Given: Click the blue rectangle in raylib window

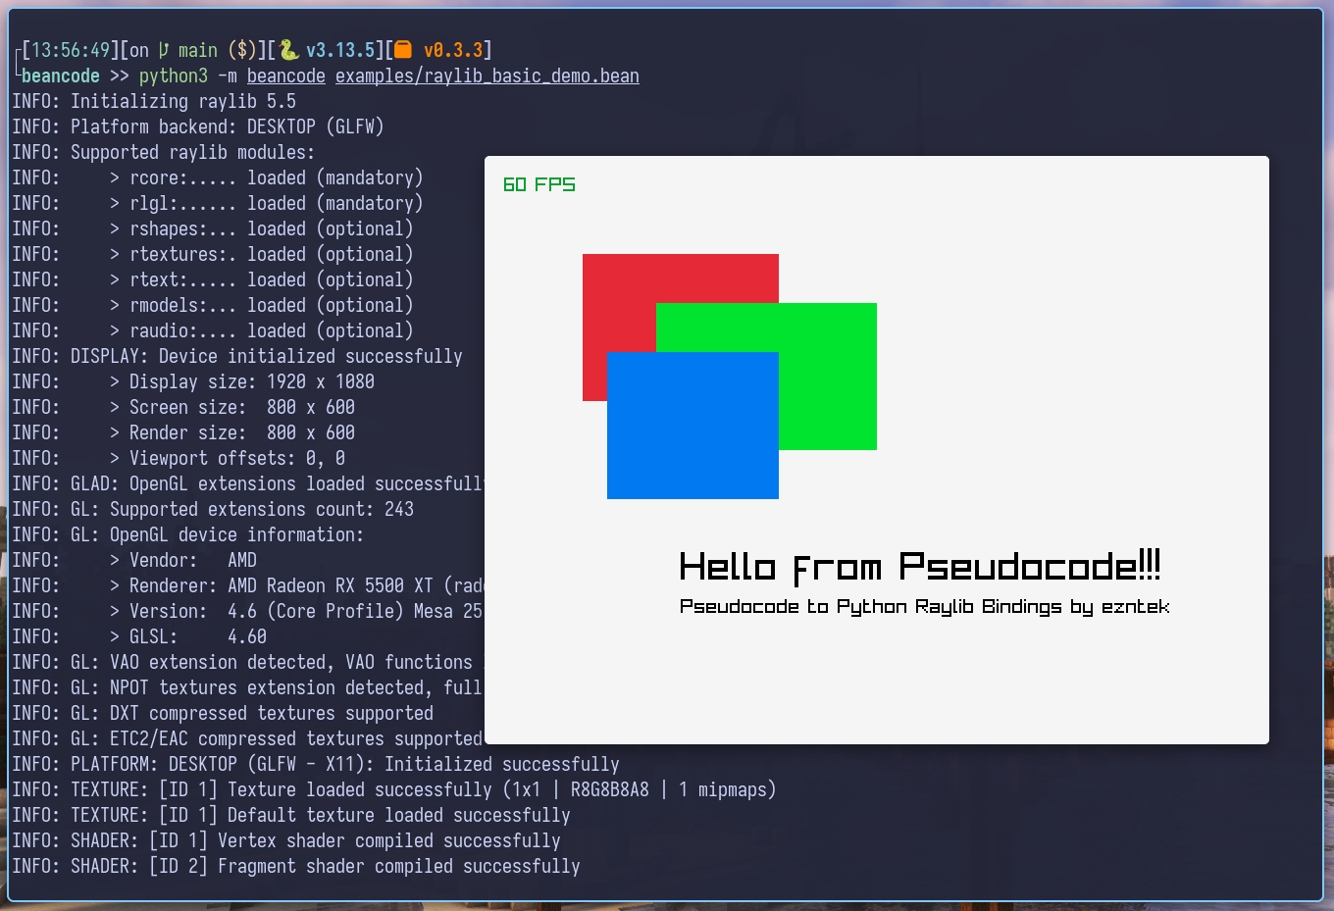Looking at the screenshot, I should pyautogui.click(x=693, y=426).
